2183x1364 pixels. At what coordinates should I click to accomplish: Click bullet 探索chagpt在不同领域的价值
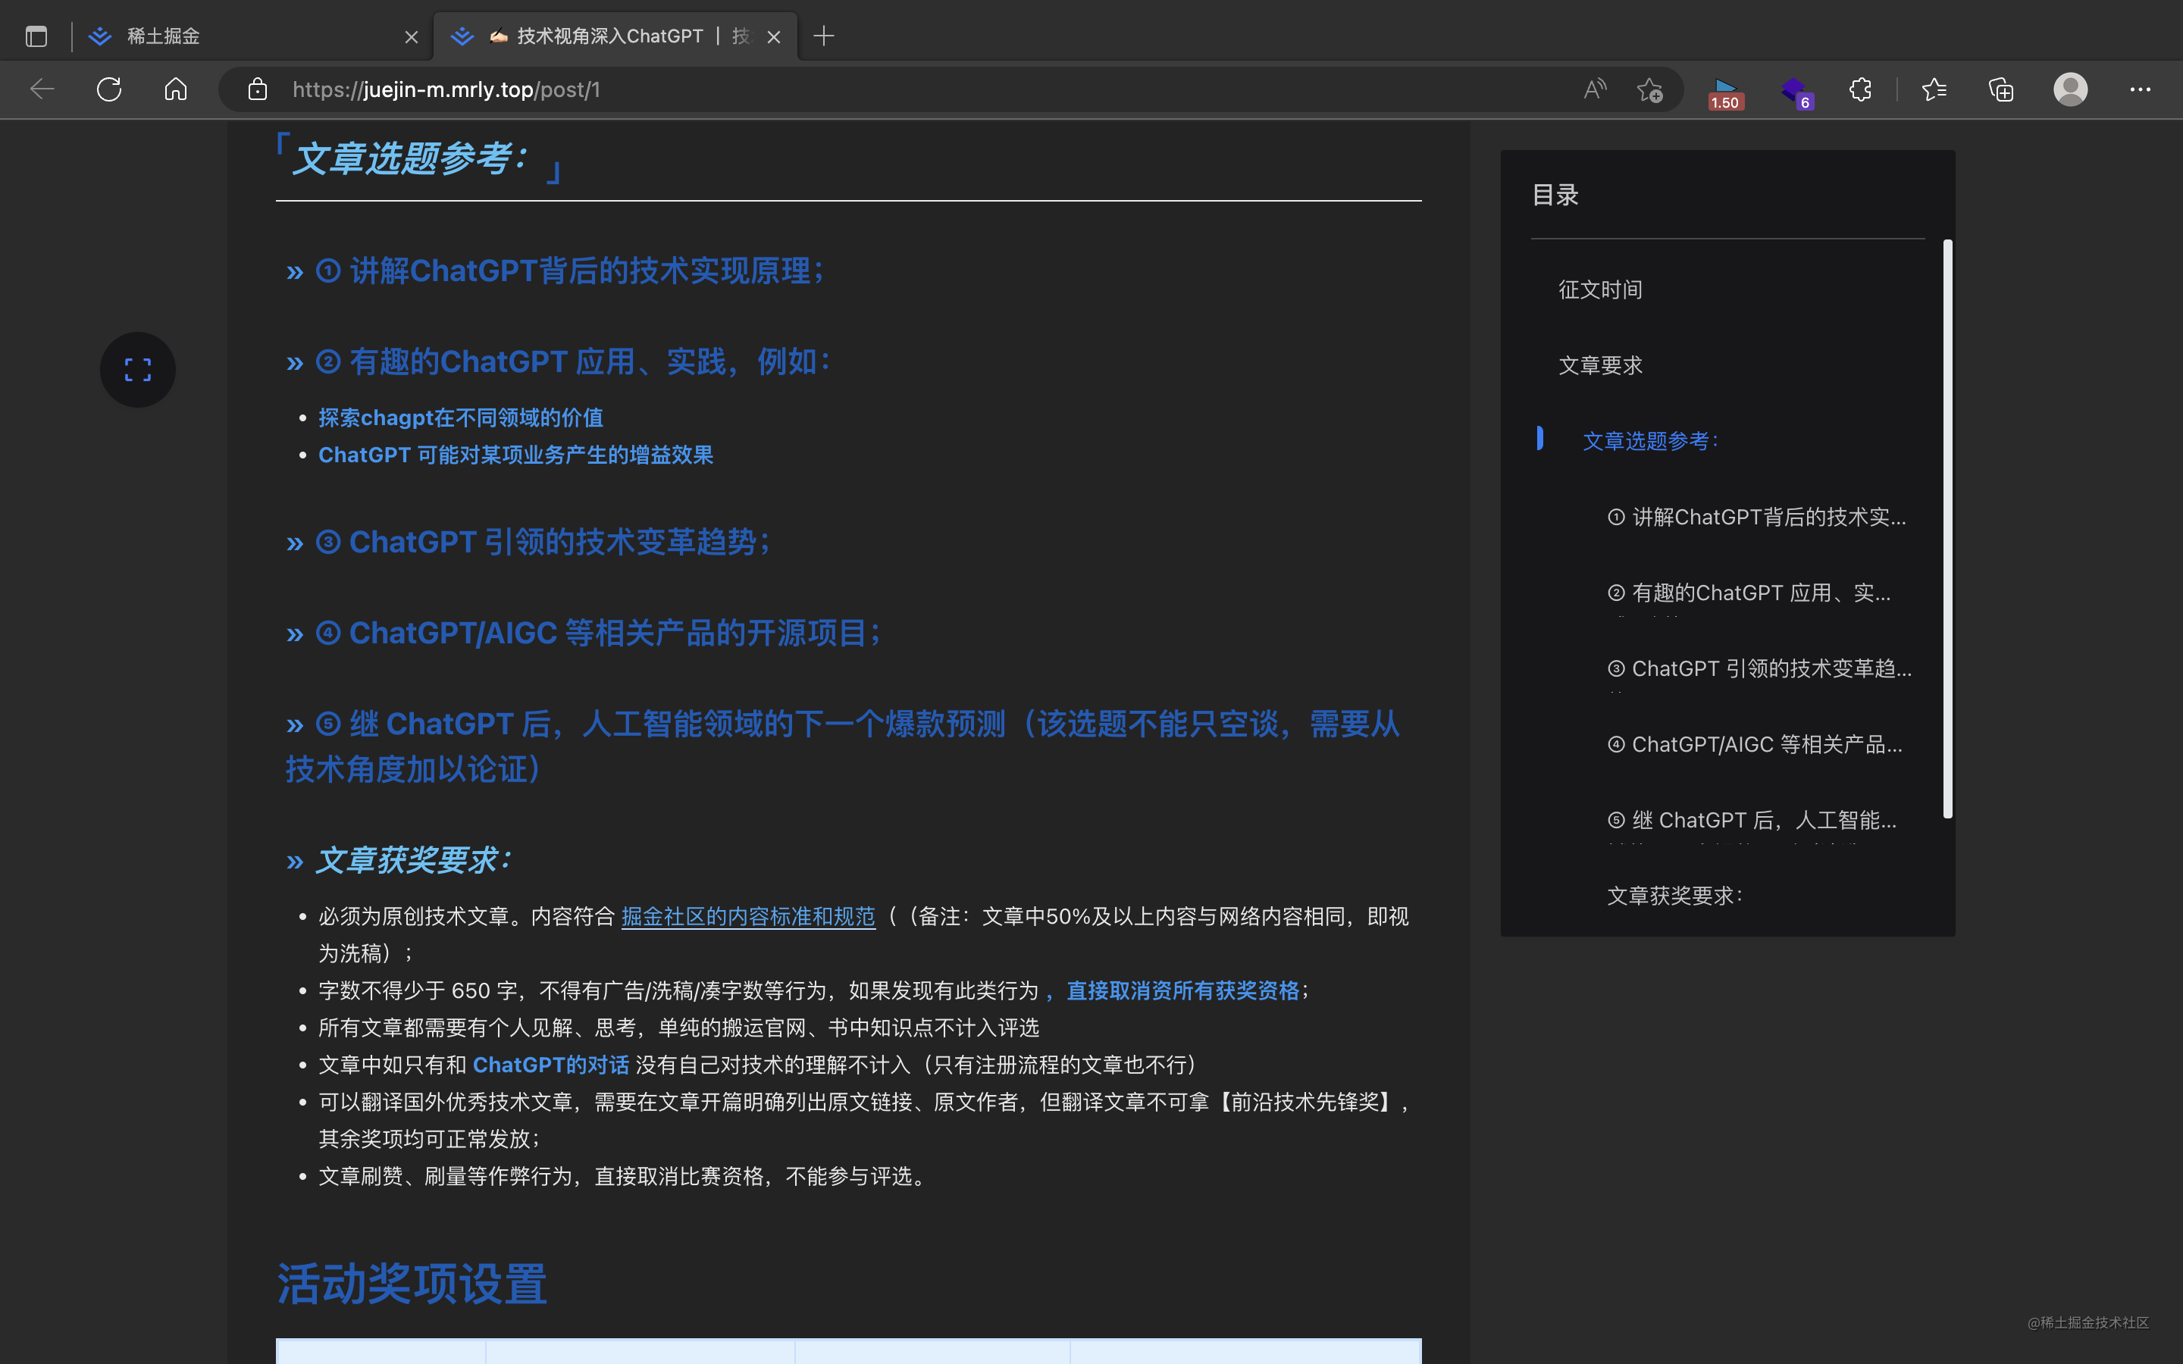point(461,418)
